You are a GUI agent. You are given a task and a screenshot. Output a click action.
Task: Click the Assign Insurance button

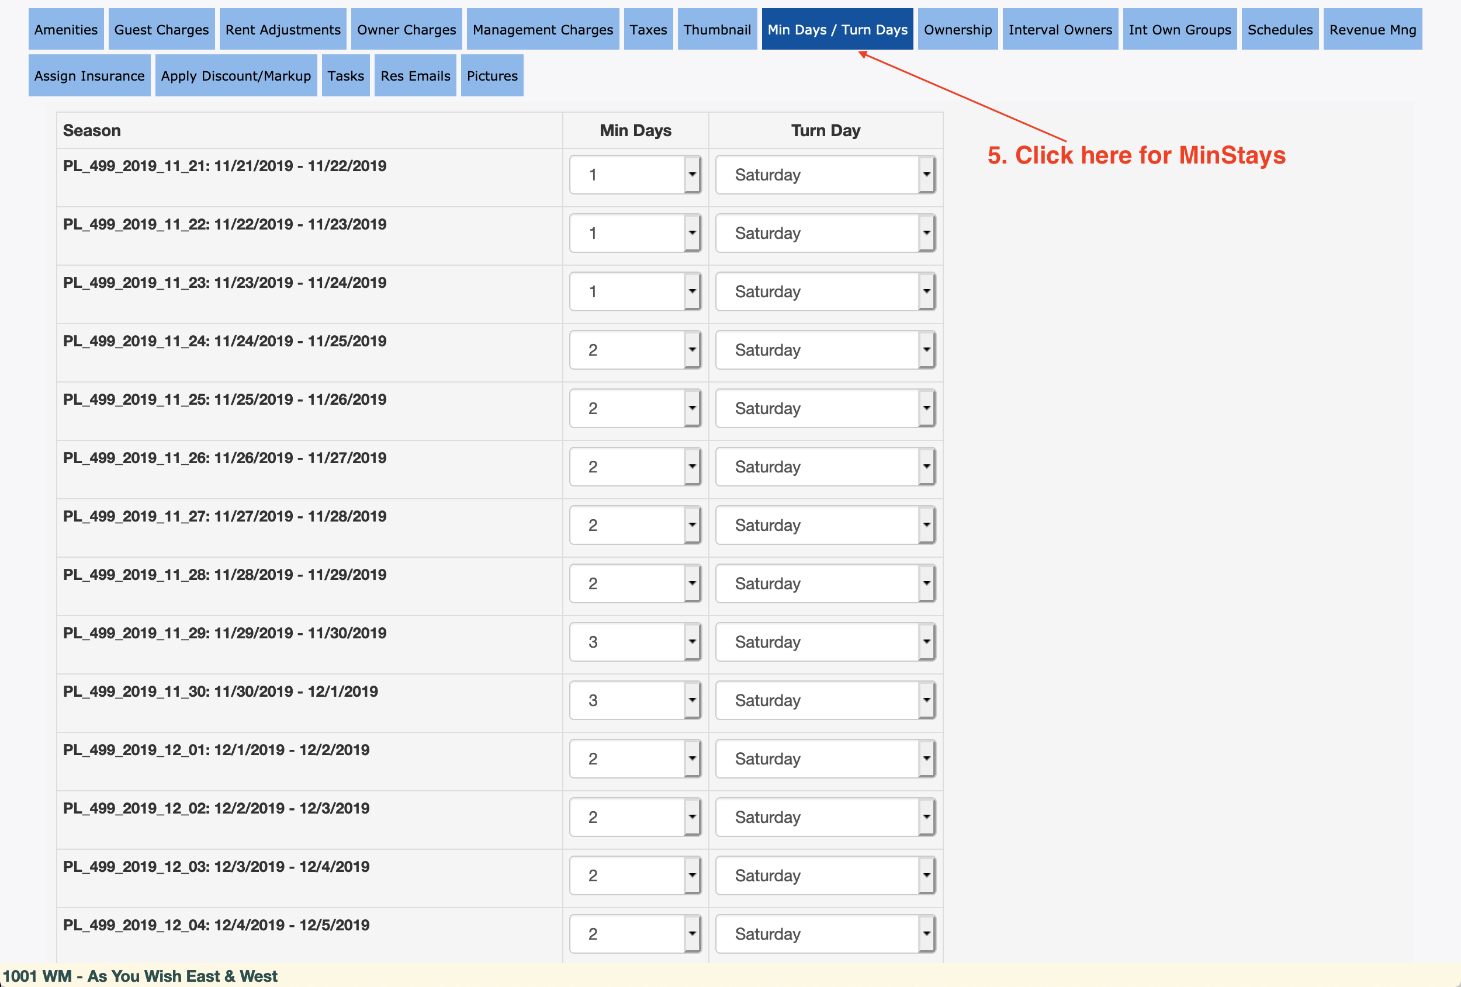click(x=89, y=76)
